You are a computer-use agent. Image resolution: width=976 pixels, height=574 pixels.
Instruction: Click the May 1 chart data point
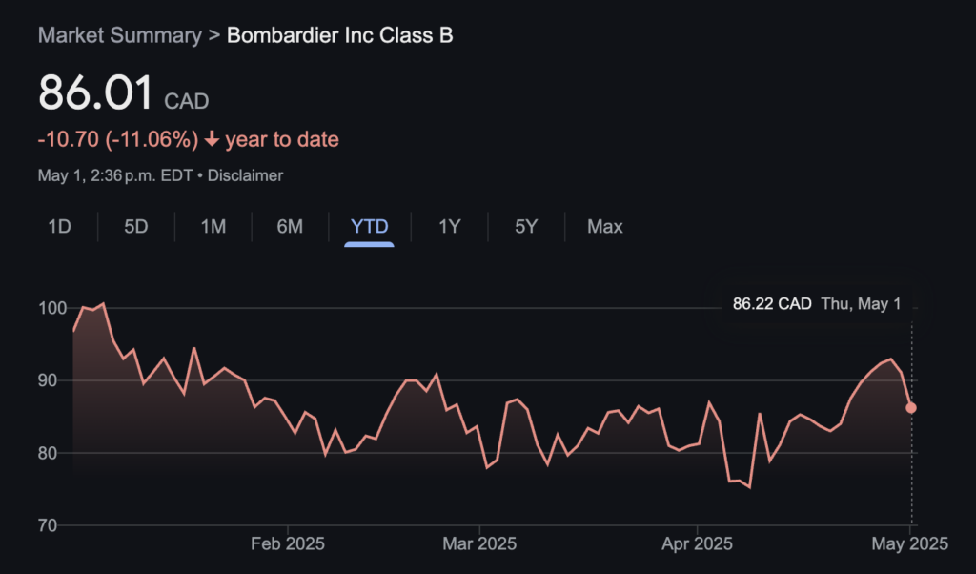[911, 408]
